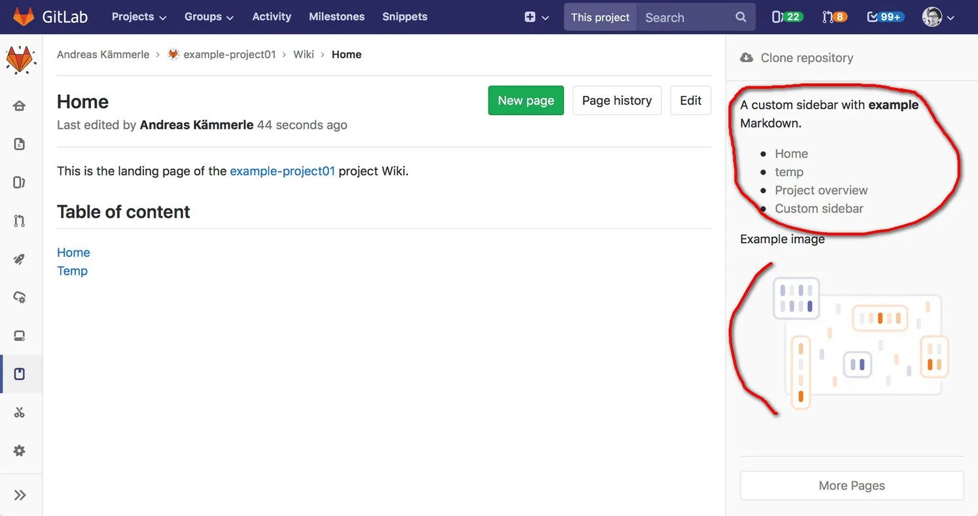The width and height of the screenshot is (978, 516).
Task: Open Wiki breadcrumb link
Action: [304, 54]
